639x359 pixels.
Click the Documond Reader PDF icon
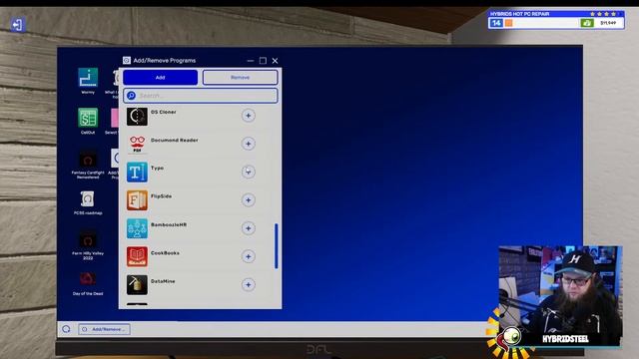click(137, 144)
